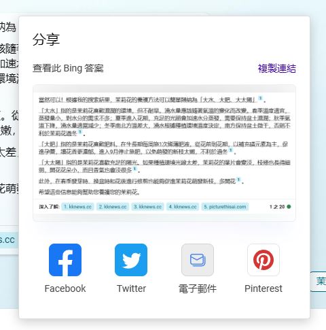
Task: Open source 1. kknews.cc in preview
Action: 77,207
